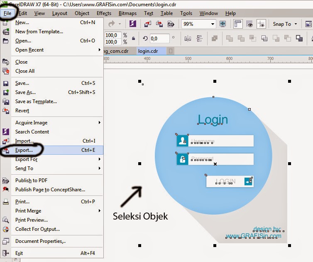Click the redo arrow icon
Screen dimensions: 313x262
click(x=111, y=24)
